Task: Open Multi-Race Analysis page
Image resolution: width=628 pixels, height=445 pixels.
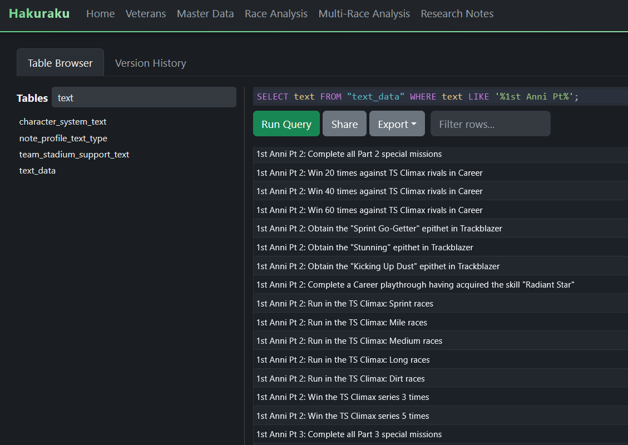Action: click(x=364, y=13)
